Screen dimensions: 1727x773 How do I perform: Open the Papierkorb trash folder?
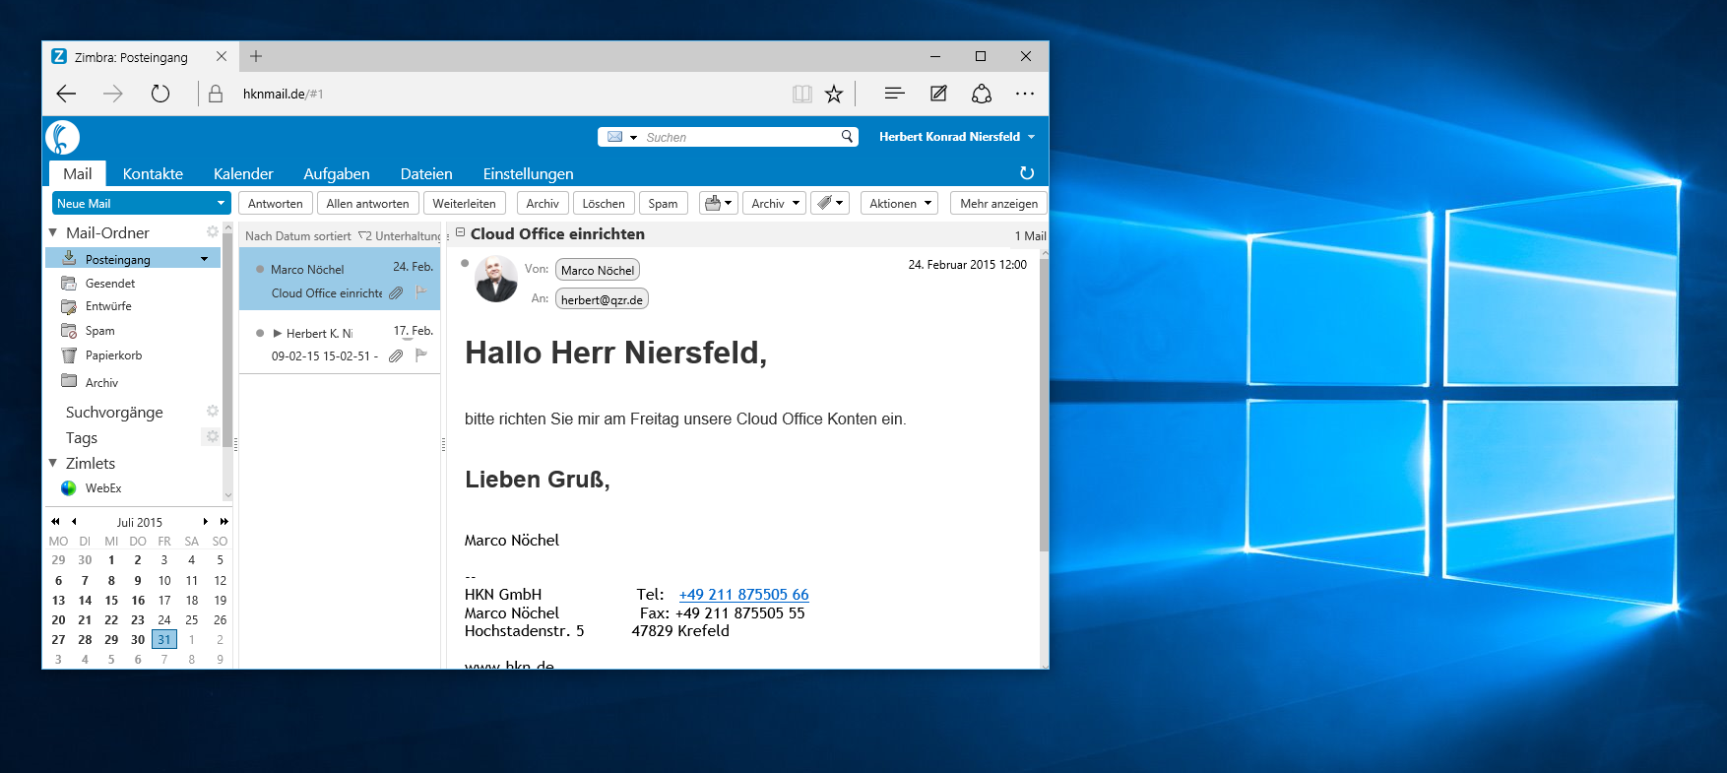[113, 355]
